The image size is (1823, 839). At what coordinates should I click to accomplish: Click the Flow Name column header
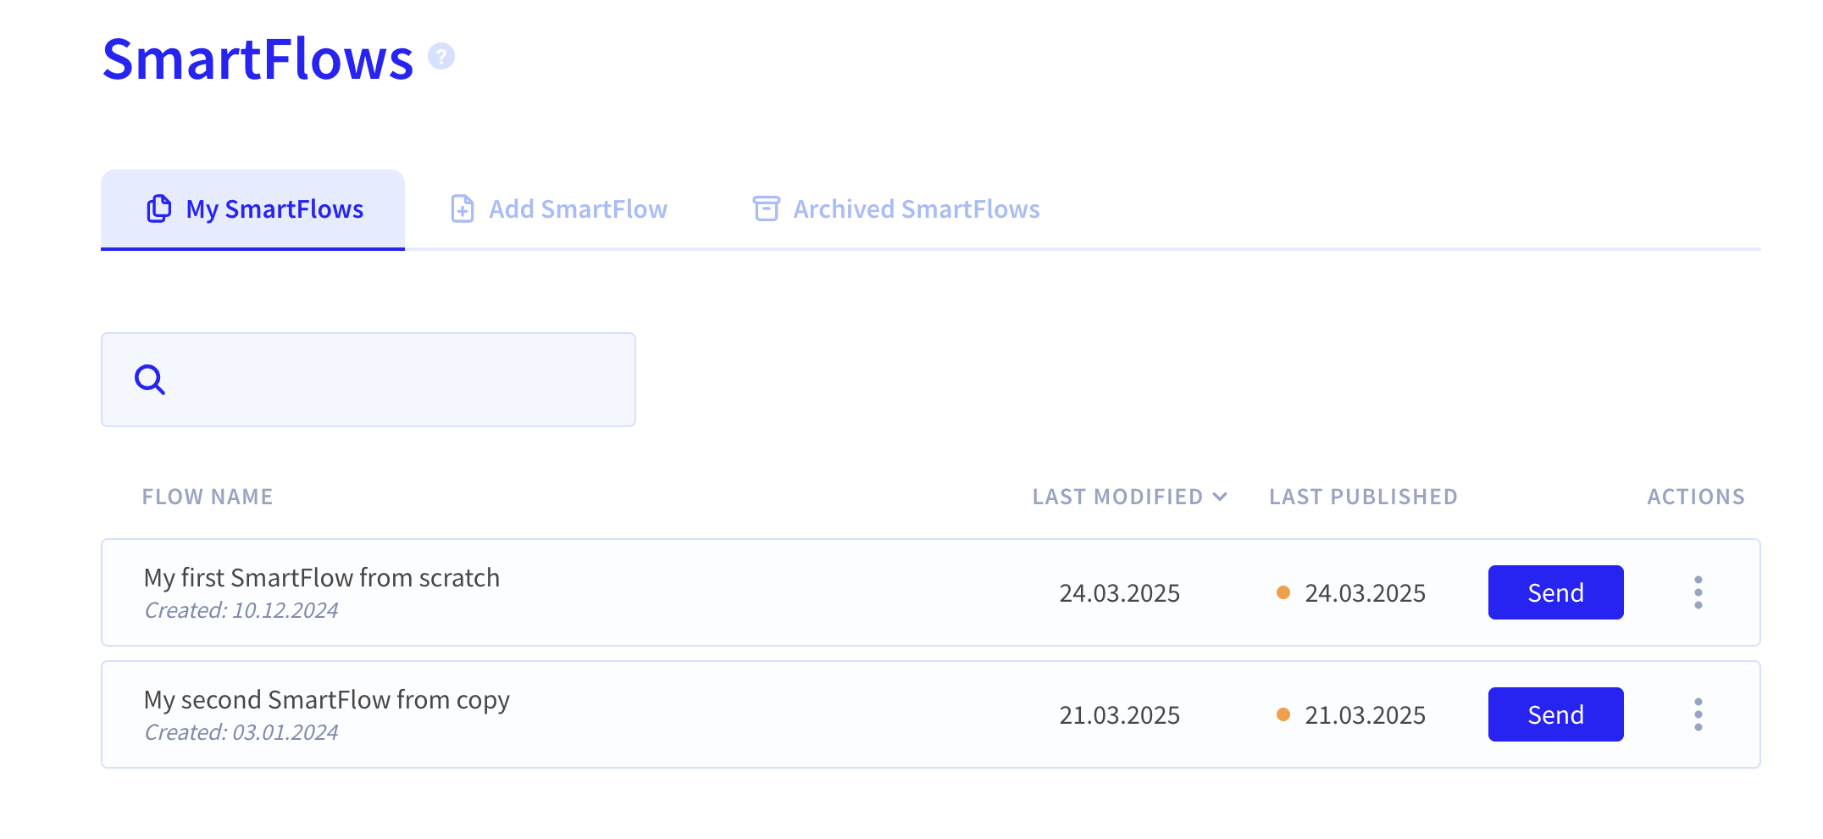(208, 497)
